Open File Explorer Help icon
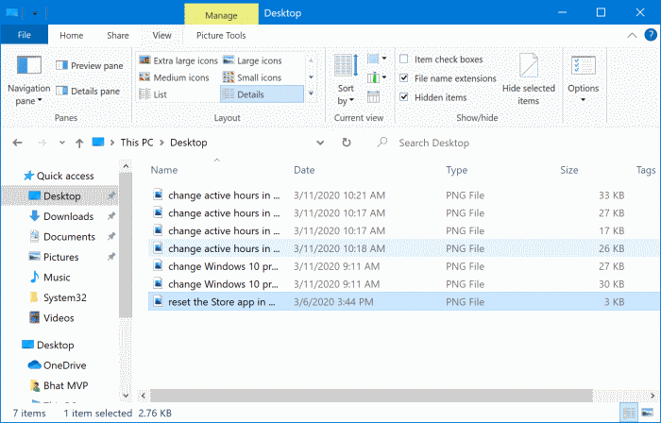The height and width of the screenshot is (423, 661). (x=651, y=35)
